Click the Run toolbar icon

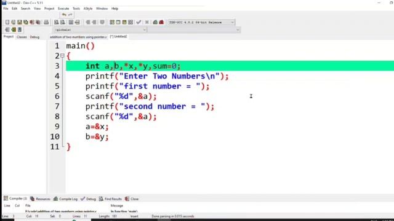pos(118,22)
